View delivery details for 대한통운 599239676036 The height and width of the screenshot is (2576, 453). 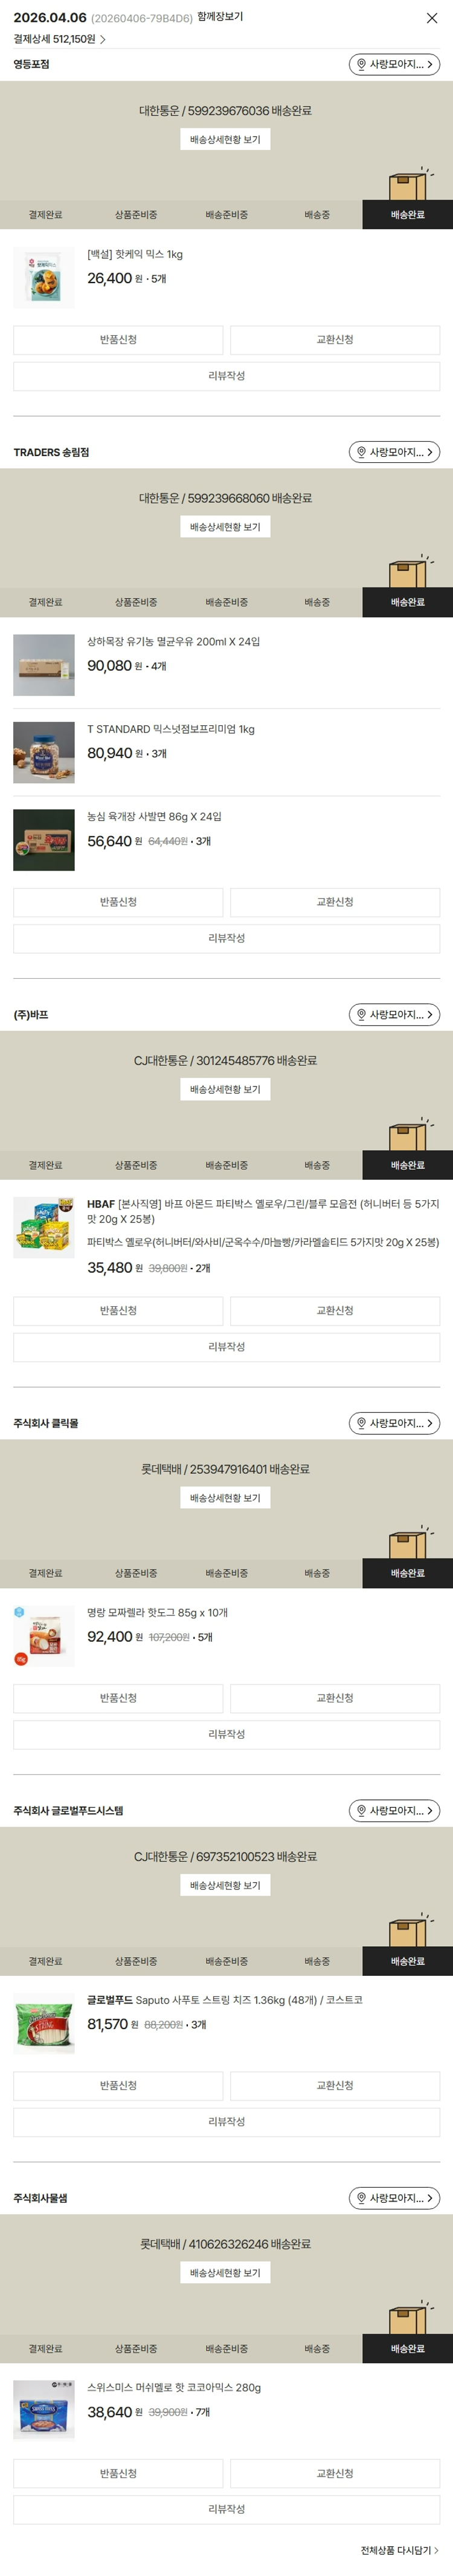225,140
